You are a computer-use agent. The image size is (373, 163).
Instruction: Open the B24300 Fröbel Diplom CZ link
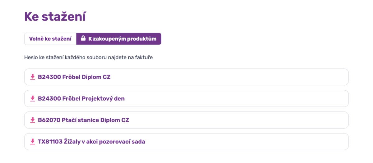point(74,77)
